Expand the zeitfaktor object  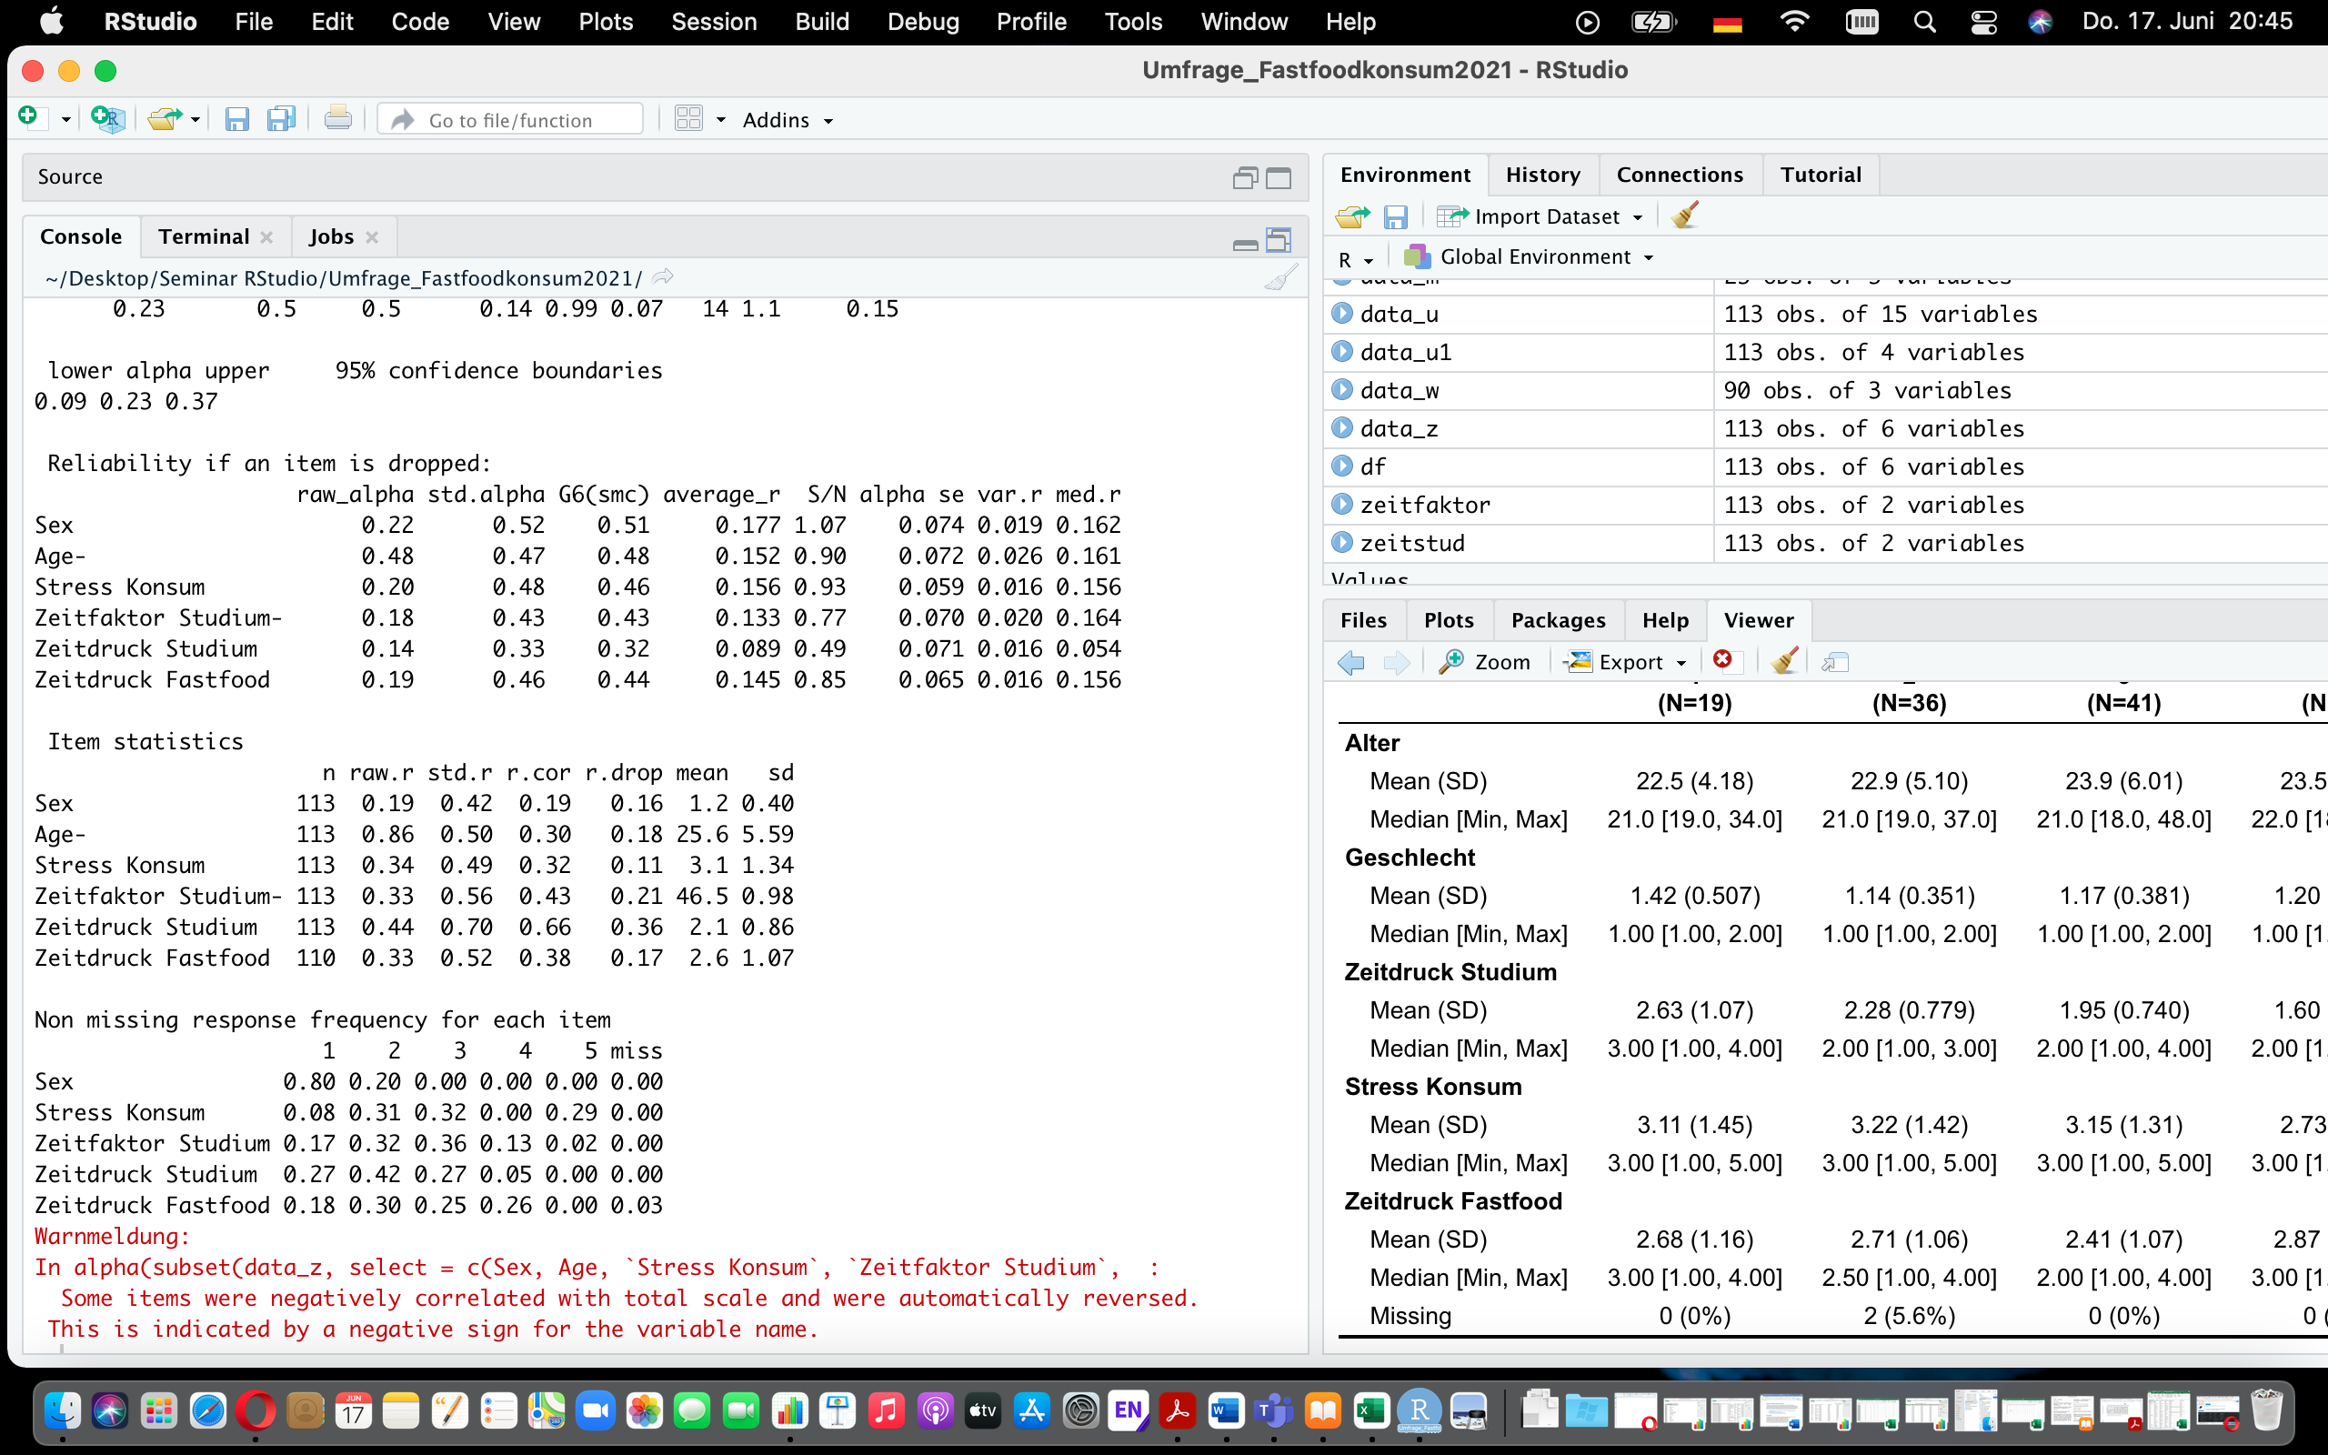1342,504
